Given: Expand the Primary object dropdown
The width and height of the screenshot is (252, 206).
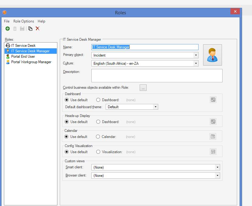Looking at the screenshot, I should click(196, 55).
